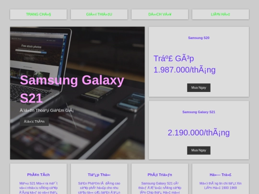
Task: Open the LIÊN HỆ navigation item
Action: [x=221, y=14]
